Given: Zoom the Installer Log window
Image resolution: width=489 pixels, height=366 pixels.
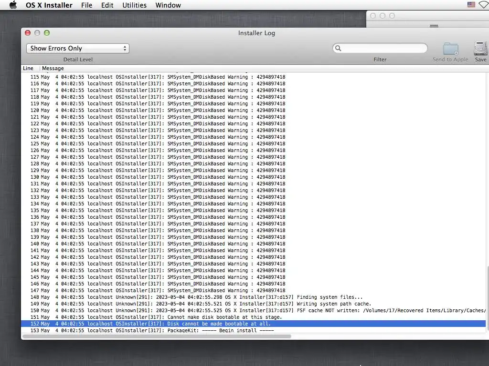Looking at the screenshot, I should [47, 33].
